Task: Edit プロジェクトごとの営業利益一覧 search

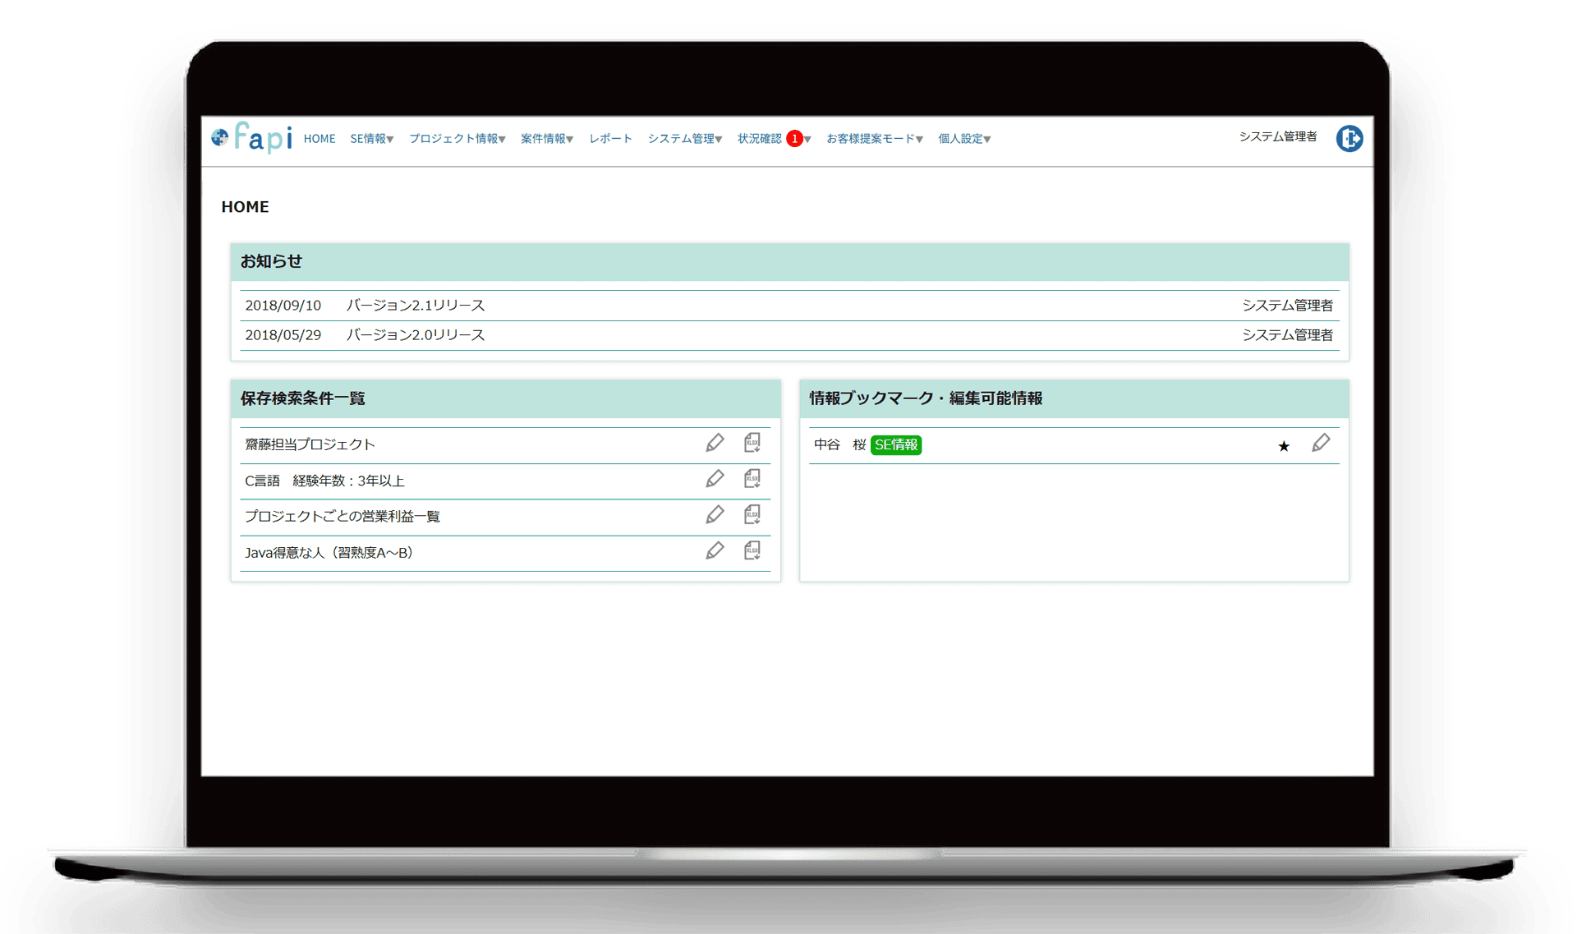Action: pyautogui.click(x=715, y=515)
